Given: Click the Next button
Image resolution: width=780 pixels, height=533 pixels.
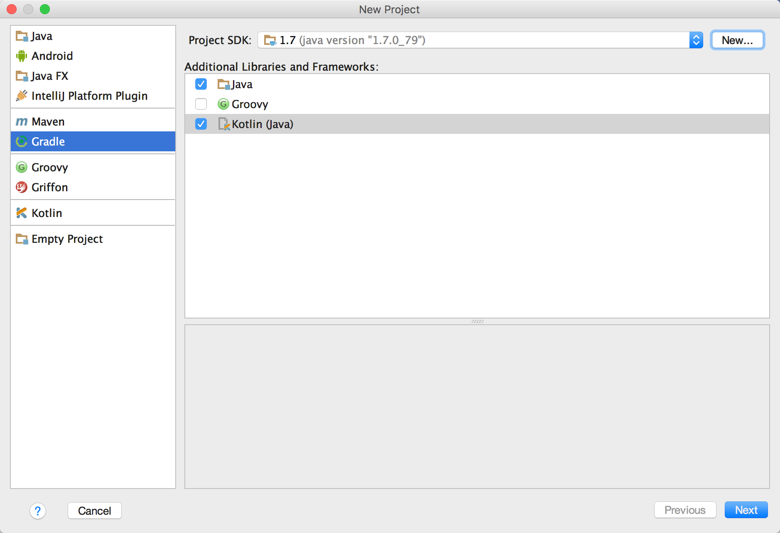Looking at the screenshot, I should [746, 510].
